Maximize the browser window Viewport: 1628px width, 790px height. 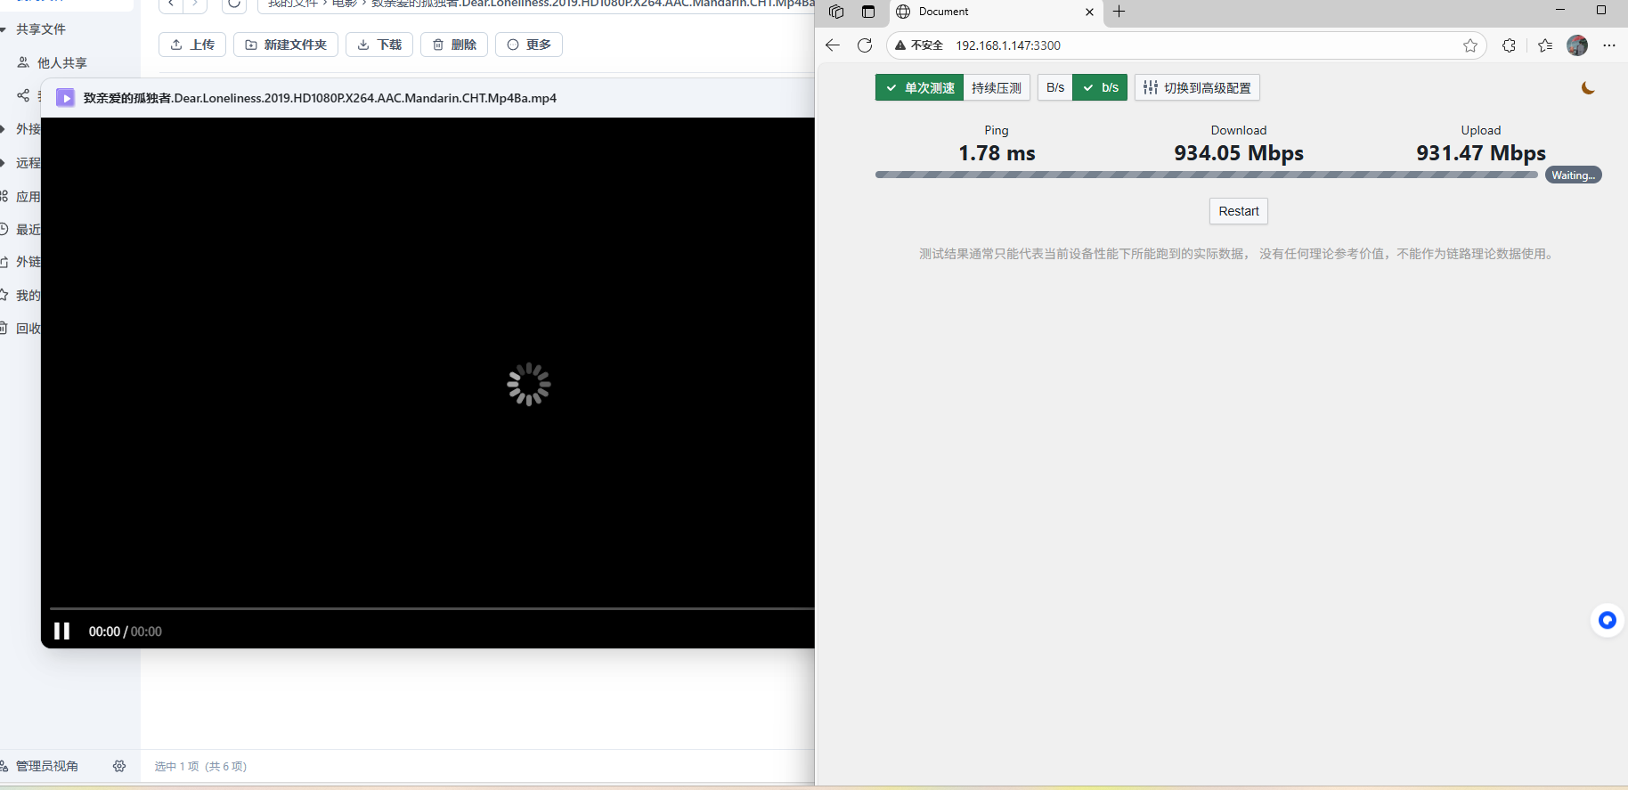[1601, 10]
